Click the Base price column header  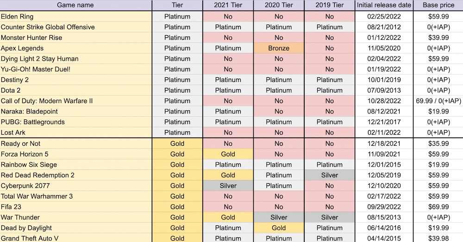(438, 5)
